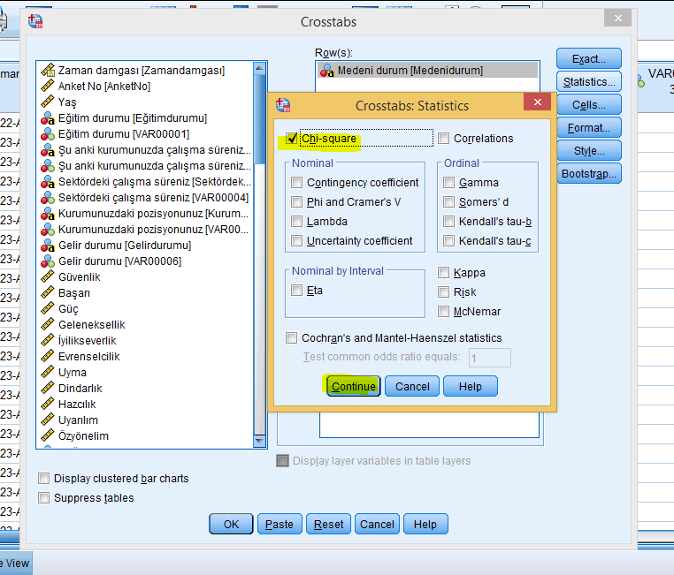Enable the Phi and Cramer's V option
The image size is (674, 575).
(x=296, y=202)
